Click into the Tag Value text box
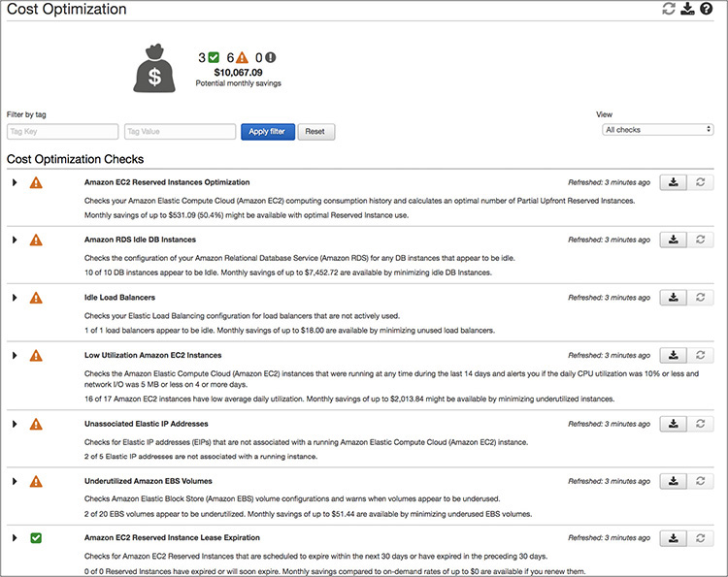The height and width of the screenshot is (577, 728). [180, 131]
